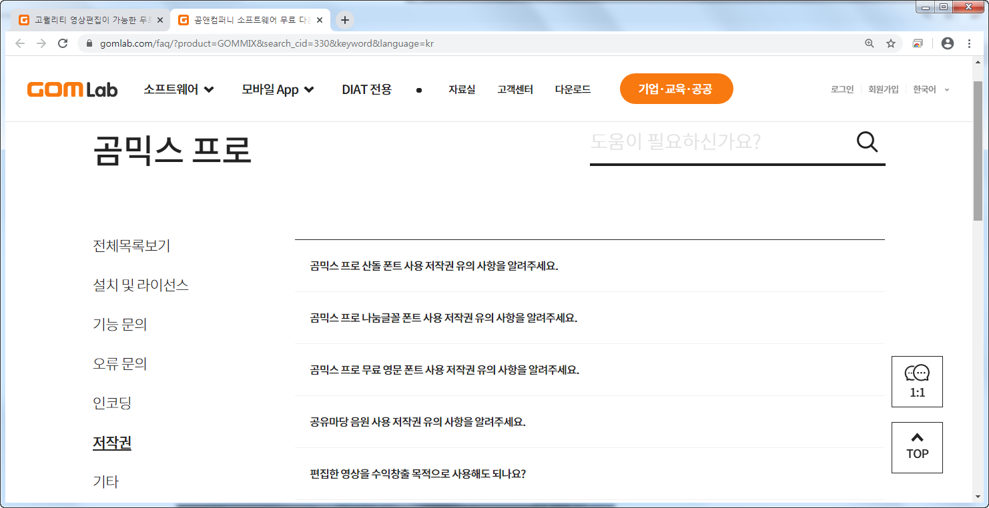Open FAQ about 나눔글꼴 폰트 저작권
This screenshot has width=989, height=508.
pyautogui.click(x=590, y=318)
